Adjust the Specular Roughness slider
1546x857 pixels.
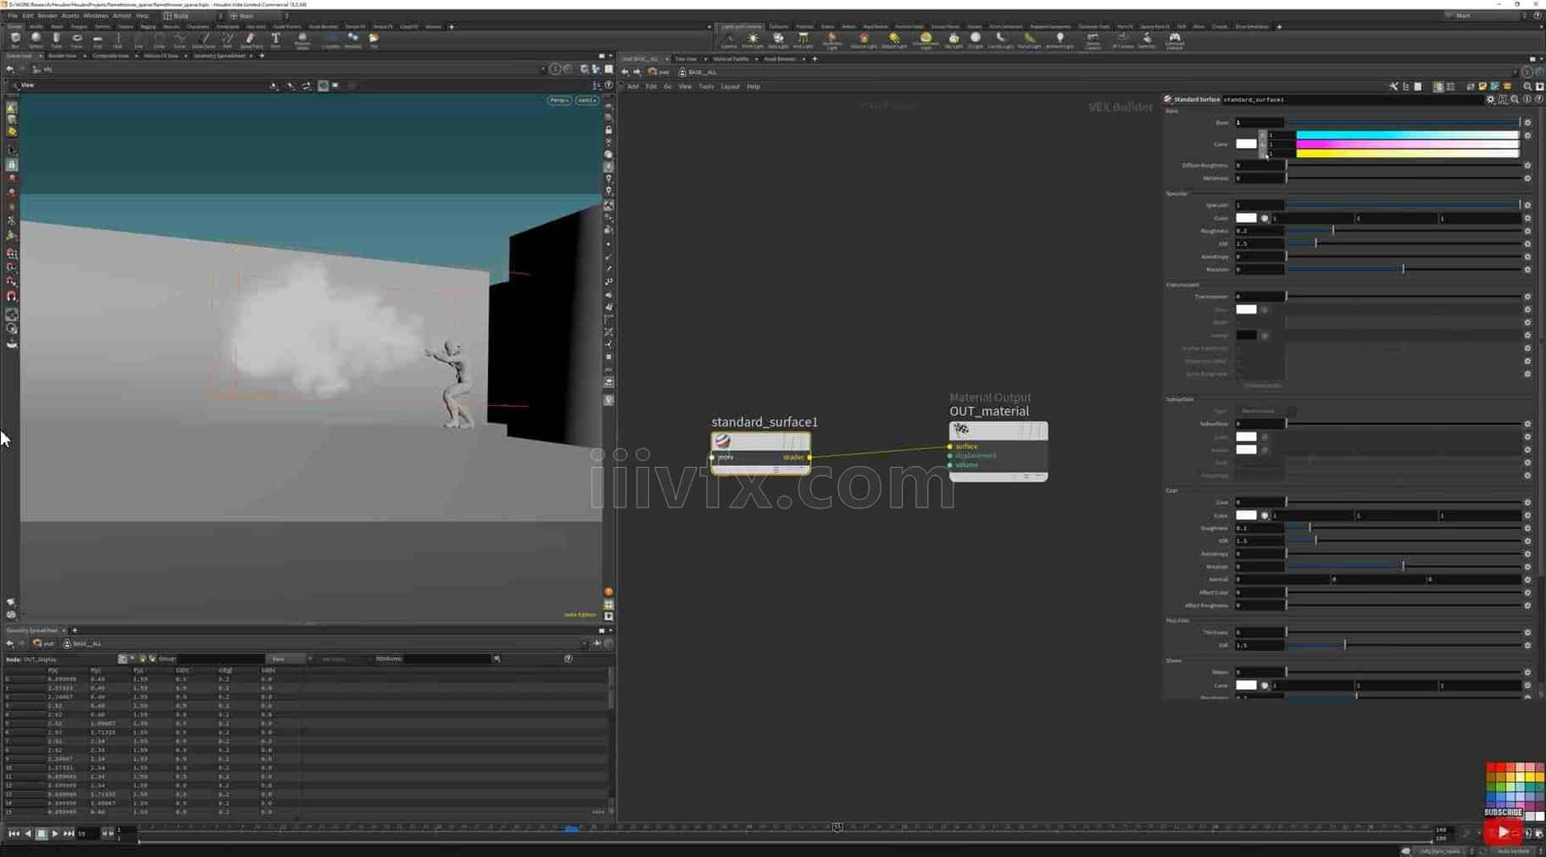[1332, 231]
